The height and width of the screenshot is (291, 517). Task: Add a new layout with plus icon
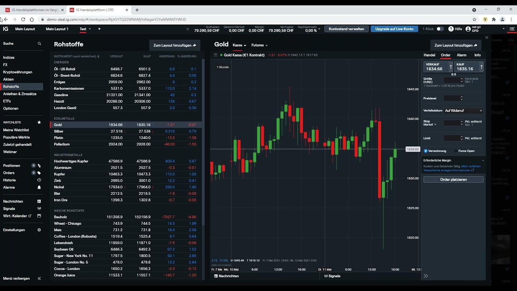(x=99, y=29)
